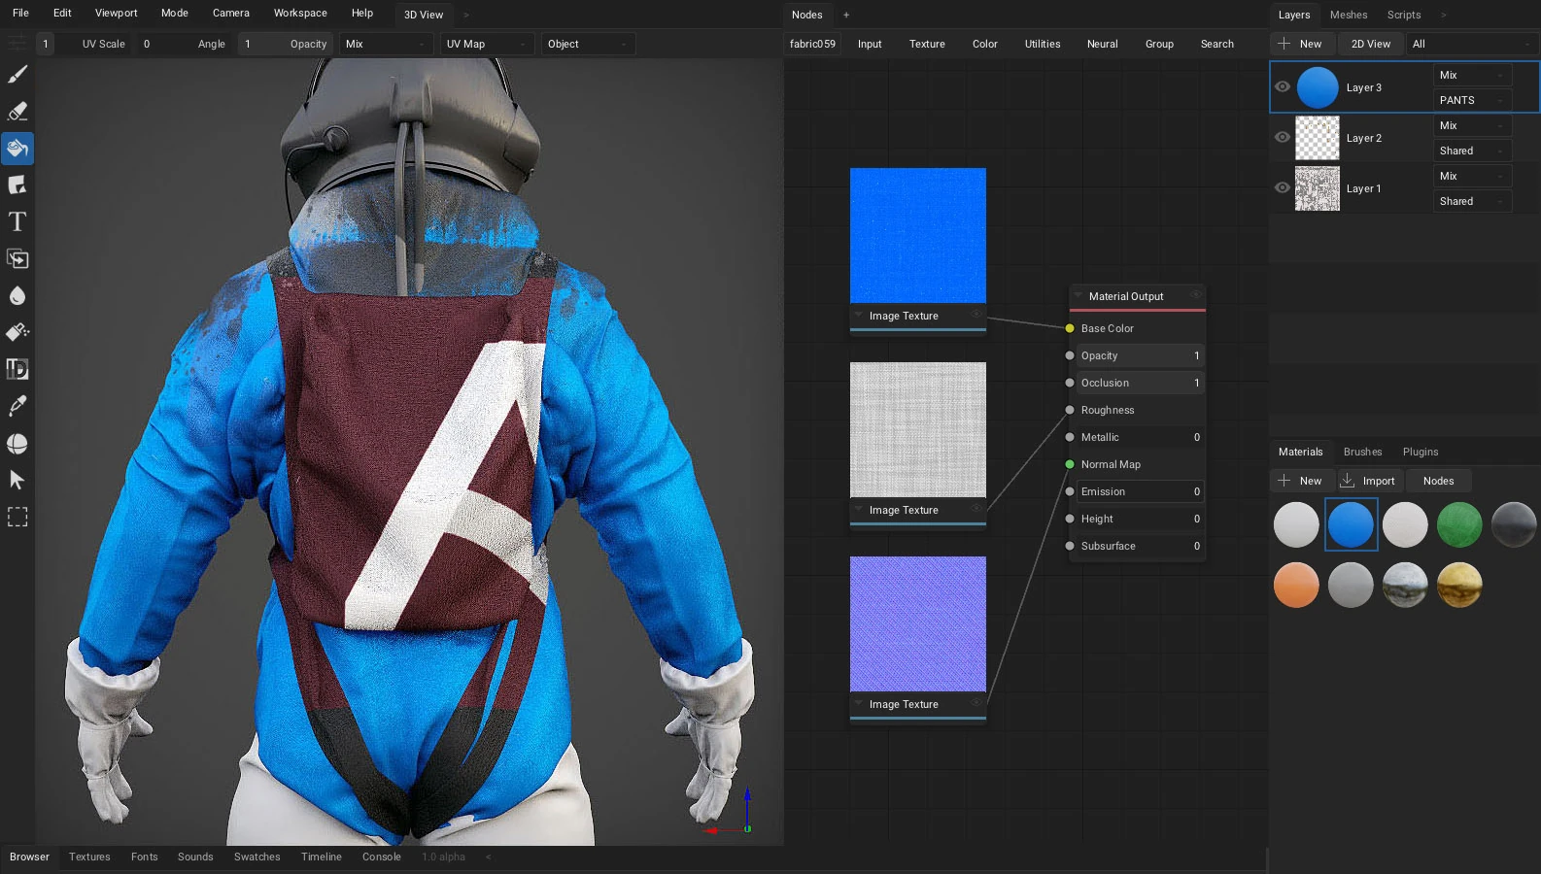Collapse the Material Output node
The image size is (1541, 874).
click(1079, 295)
